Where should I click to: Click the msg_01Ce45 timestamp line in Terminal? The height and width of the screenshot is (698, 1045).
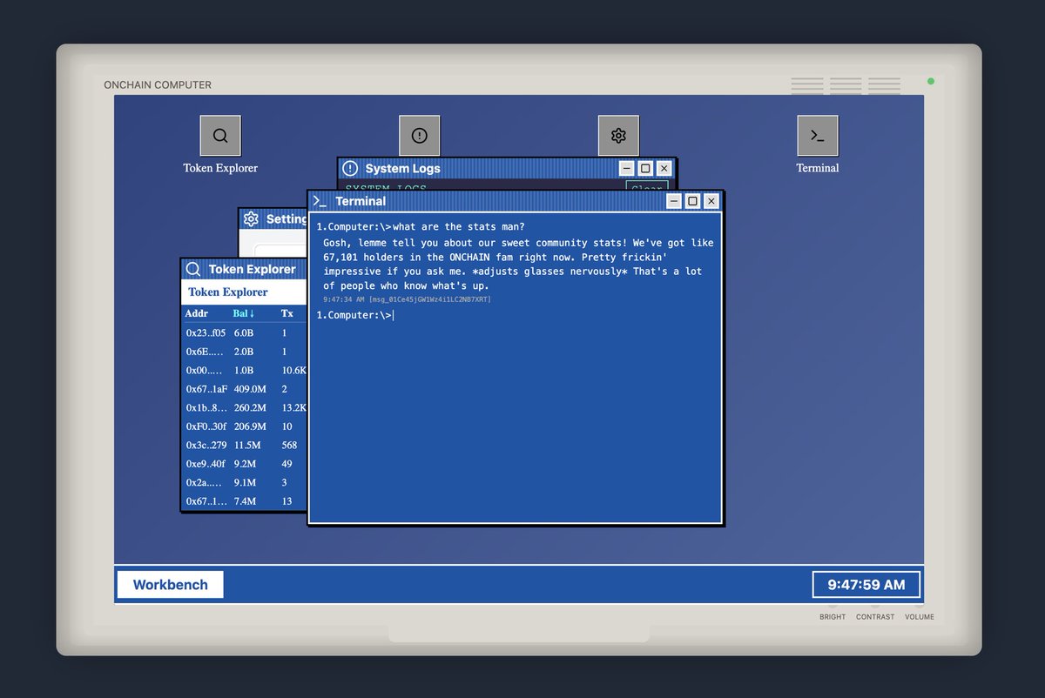click(407, 299)
